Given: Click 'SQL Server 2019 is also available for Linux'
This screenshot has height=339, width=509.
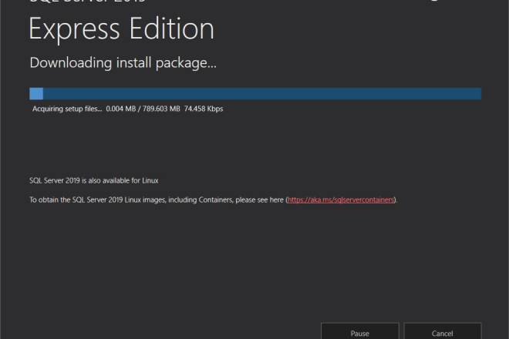Looking at the screenshot, I should click(x=93, y=180).
